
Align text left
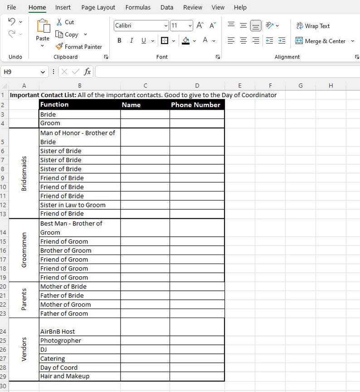(x=231, y=40)
